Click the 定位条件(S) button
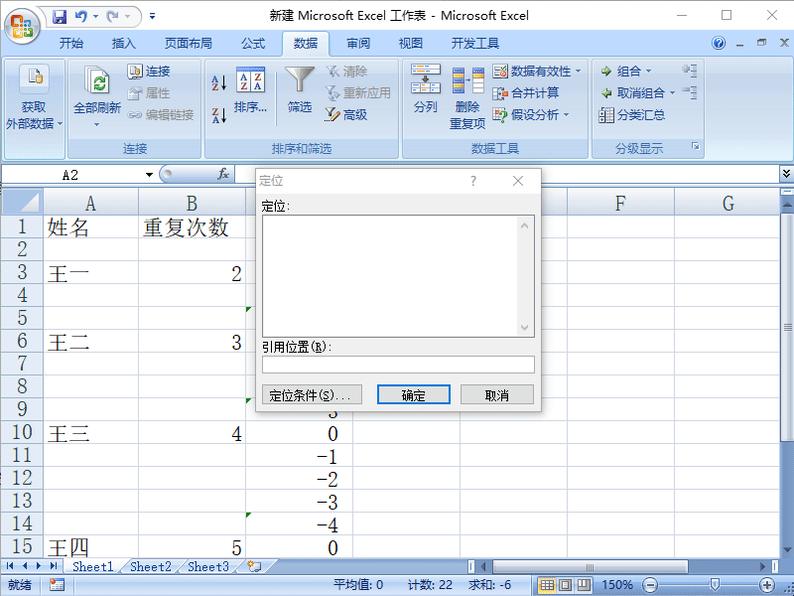Screen dimensions: 794x596 pyautogui.click(x=312, y=393)
